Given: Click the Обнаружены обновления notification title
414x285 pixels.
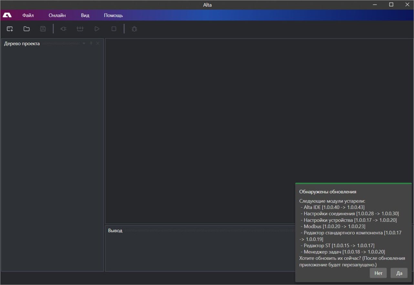Looking at the screenshot, I should point(328,192).
